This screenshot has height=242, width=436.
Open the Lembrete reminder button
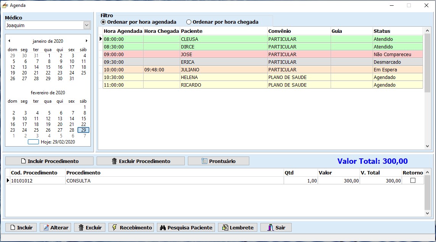tap(238, 227)
